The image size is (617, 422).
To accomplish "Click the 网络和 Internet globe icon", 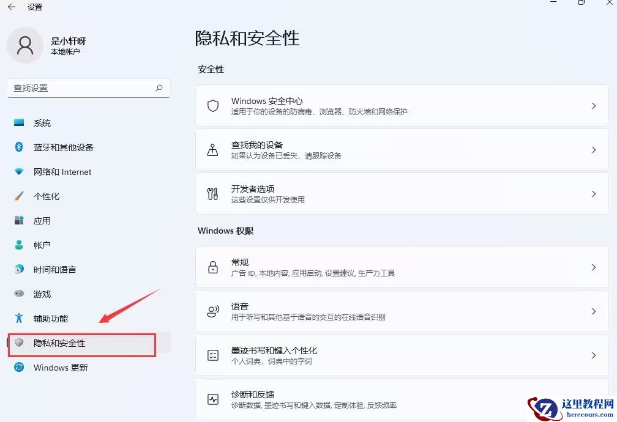I will pyautogui.click(x=19, y=172).
